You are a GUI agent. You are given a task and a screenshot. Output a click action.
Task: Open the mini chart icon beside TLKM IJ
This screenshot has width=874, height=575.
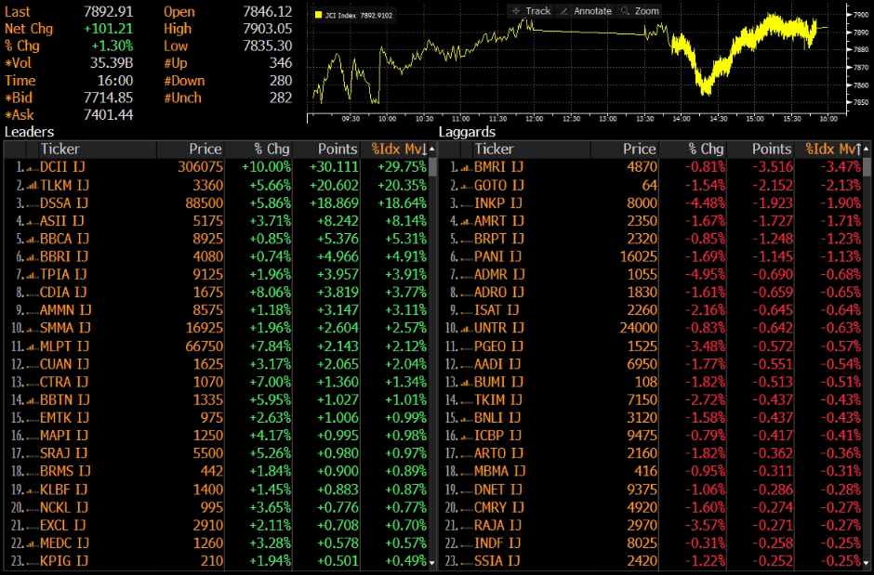point(33,186)
